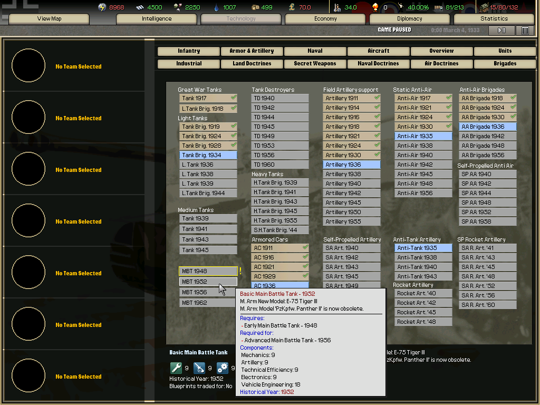Click the Technical Efficiency gears component icon
This screenshot has height=405, width=540.
223,368
